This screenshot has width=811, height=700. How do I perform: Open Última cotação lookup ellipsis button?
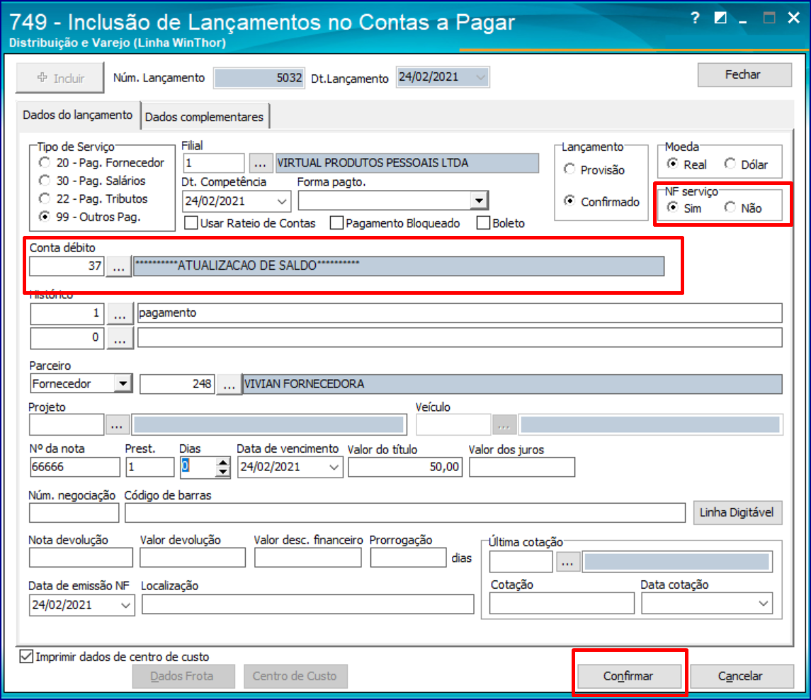coord(567,562)
